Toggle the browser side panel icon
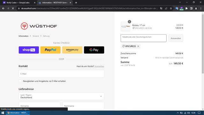The image size is (204, 115). (191, 8)
